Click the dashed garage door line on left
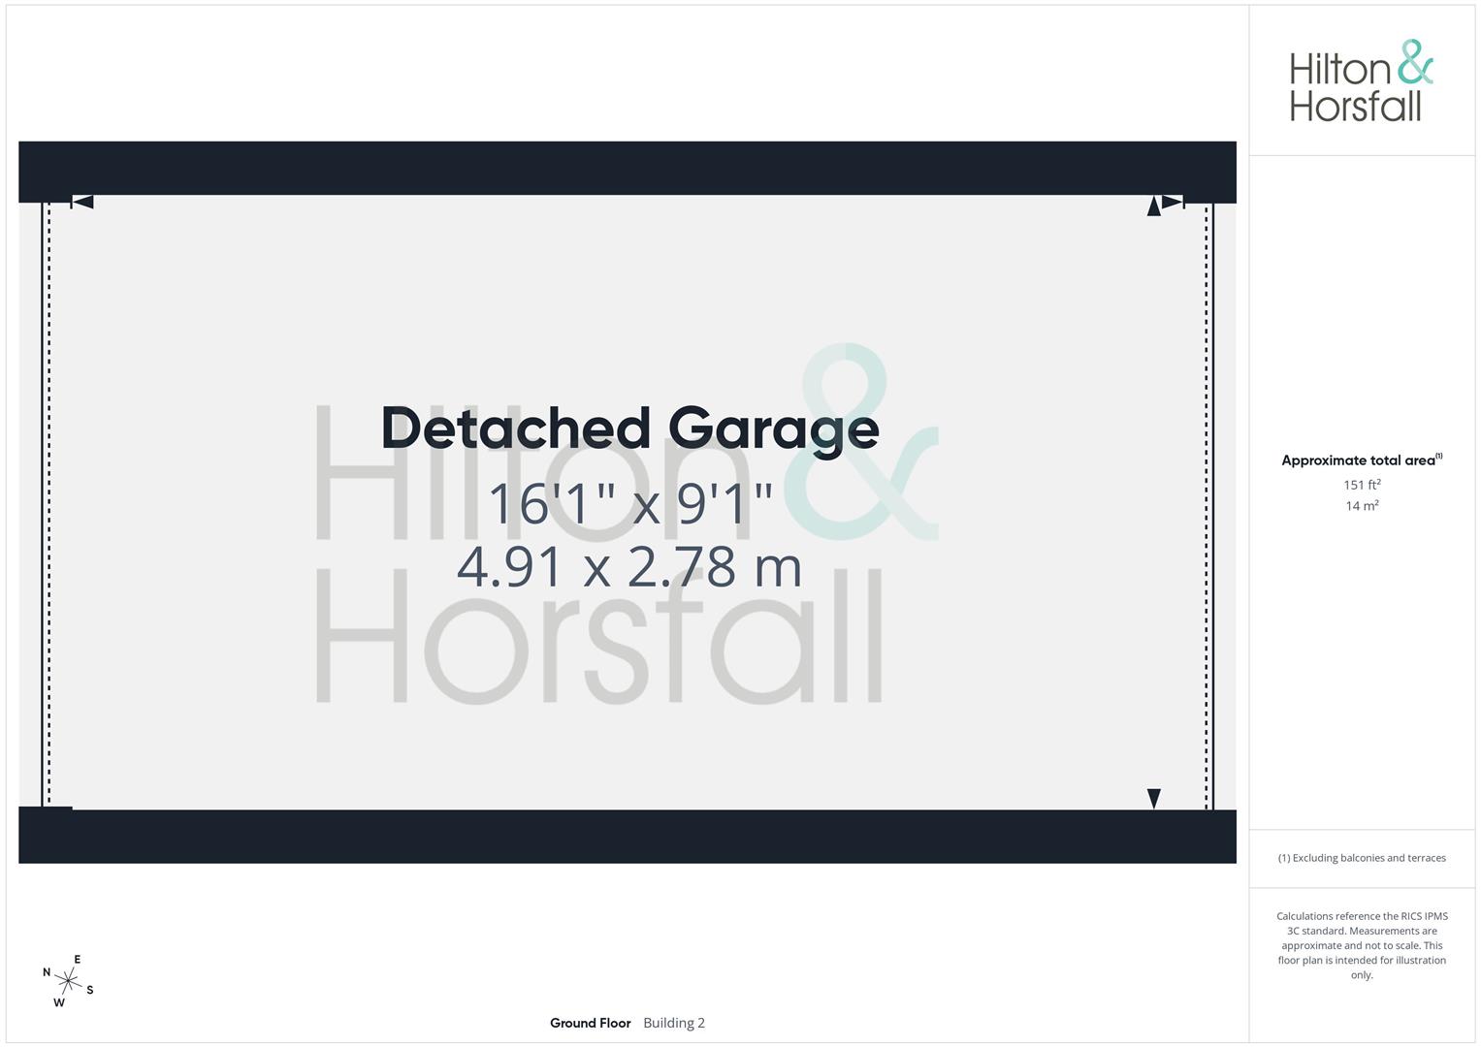The height and width of the screenshot is (1047, 1481). pyautogui.click(x=49, y=504)
